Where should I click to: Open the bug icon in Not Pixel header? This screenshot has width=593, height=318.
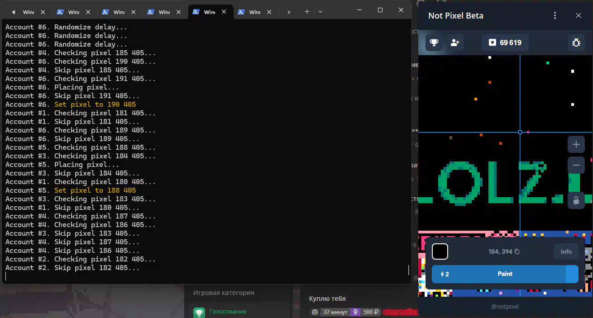tap(576, 43)
